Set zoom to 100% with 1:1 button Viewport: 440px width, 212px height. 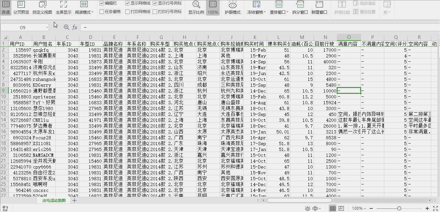tap(213, 7)
